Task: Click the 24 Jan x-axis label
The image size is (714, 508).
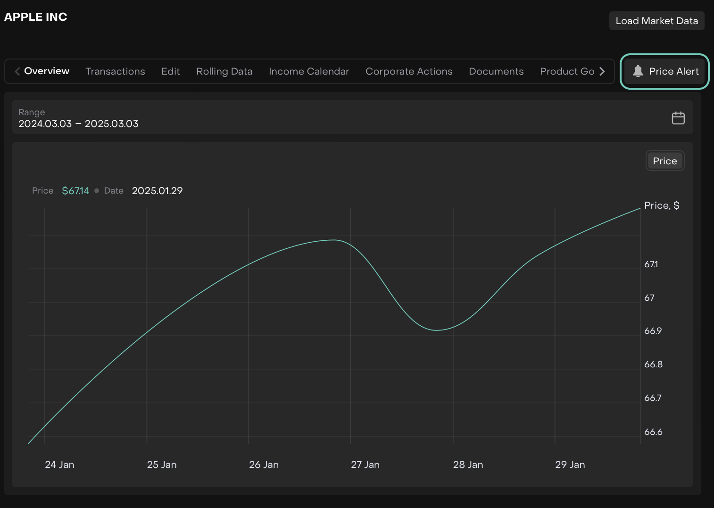Action: pos(59,465)
